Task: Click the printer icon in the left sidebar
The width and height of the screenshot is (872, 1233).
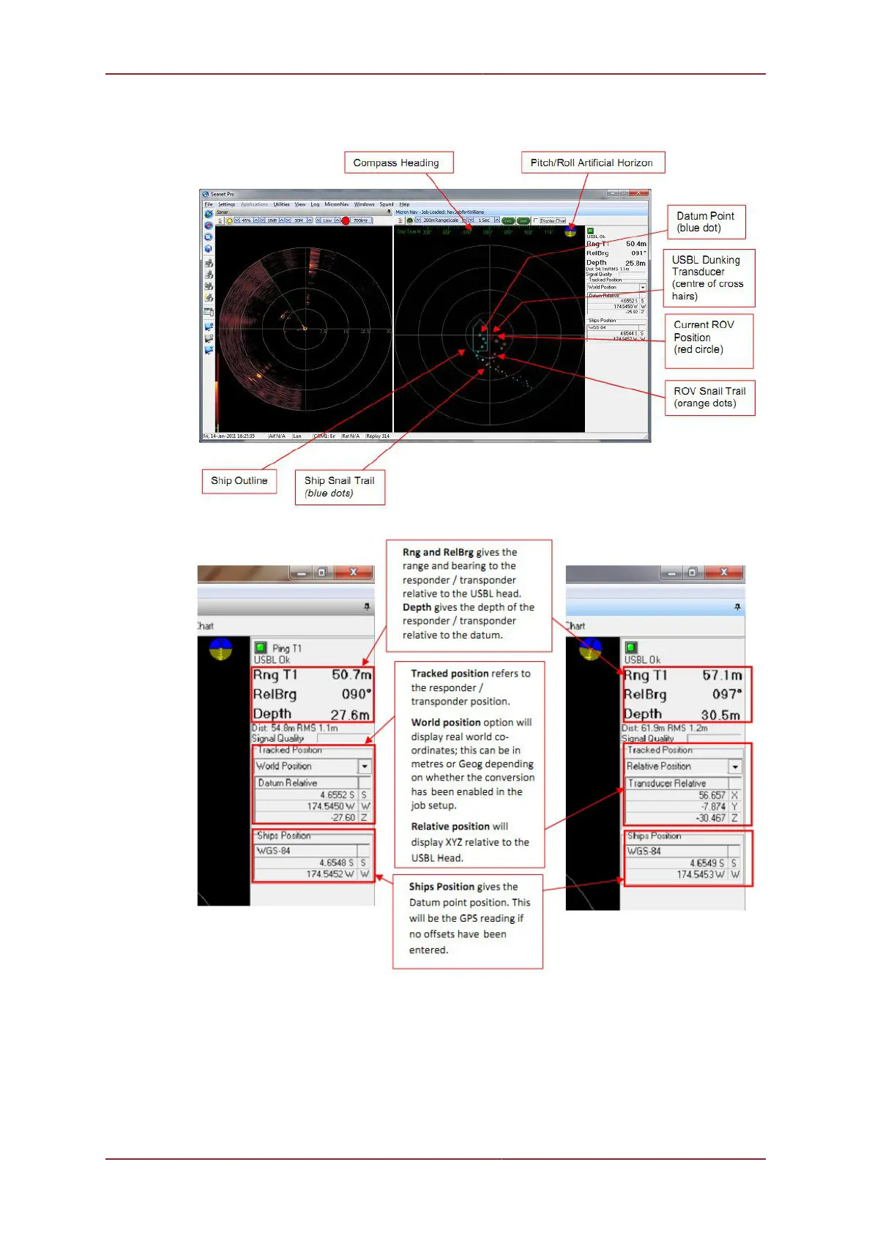Action: pyautogui.click(x=209, y=263)
